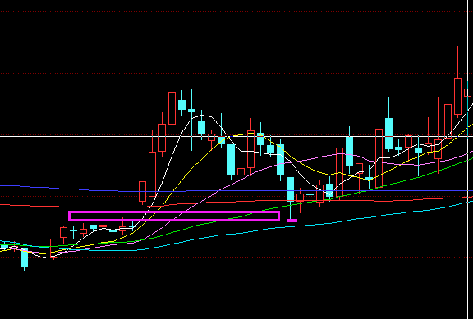The height and width of the screenshot is (319, 473).
Task: Click the small hollow red candle on cursor line
Action: click(x=467, y=93)
